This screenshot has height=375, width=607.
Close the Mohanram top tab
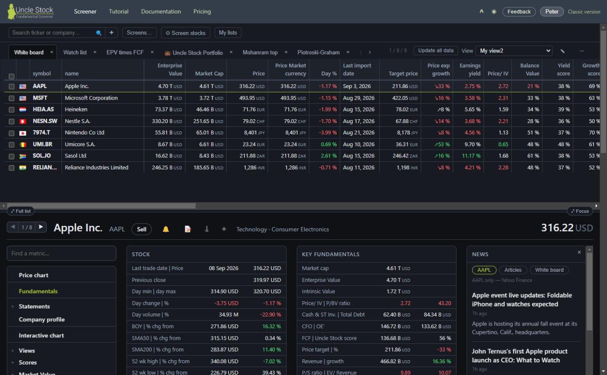coord(286,52)
